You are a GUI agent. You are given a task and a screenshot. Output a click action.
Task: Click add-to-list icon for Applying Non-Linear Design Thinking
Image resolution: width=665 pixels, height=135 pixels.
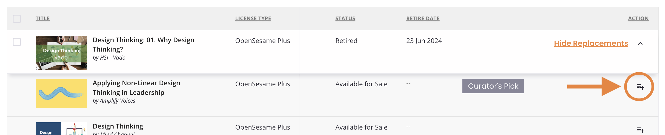[640, 87]
